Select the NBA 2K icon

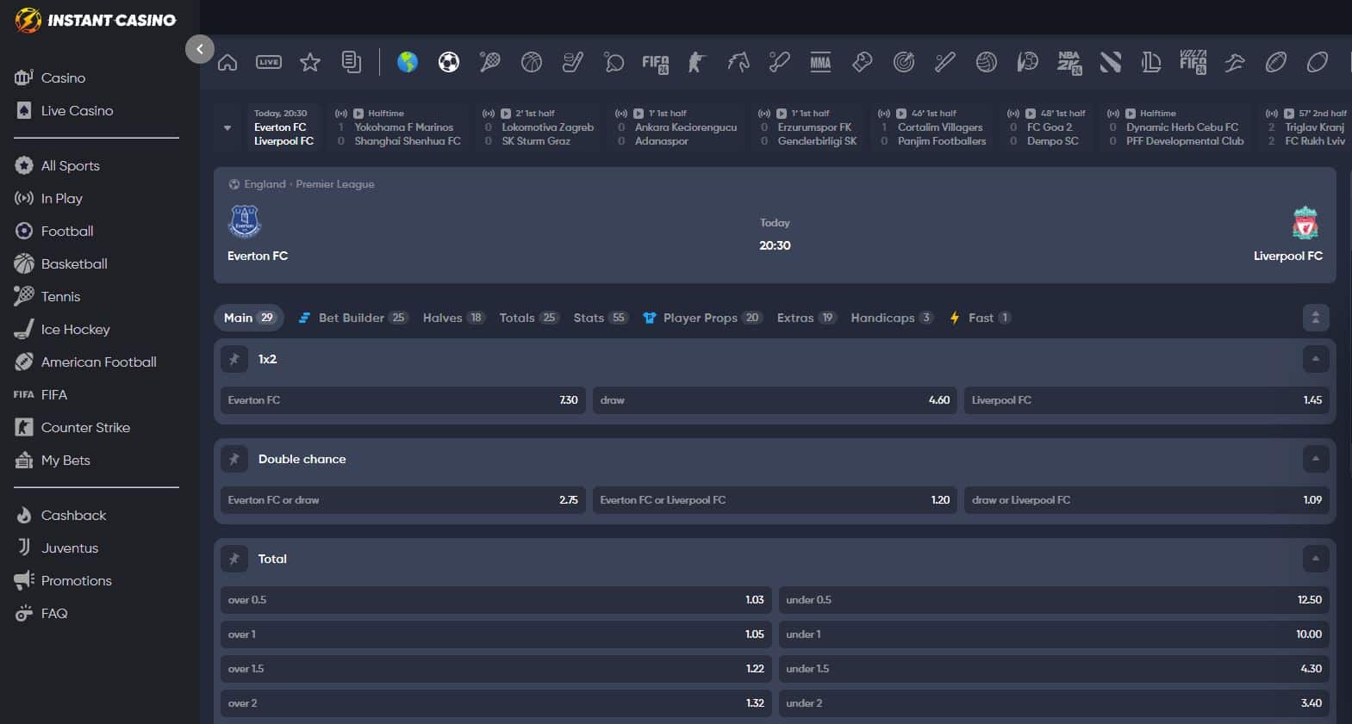coord(1069,63)
